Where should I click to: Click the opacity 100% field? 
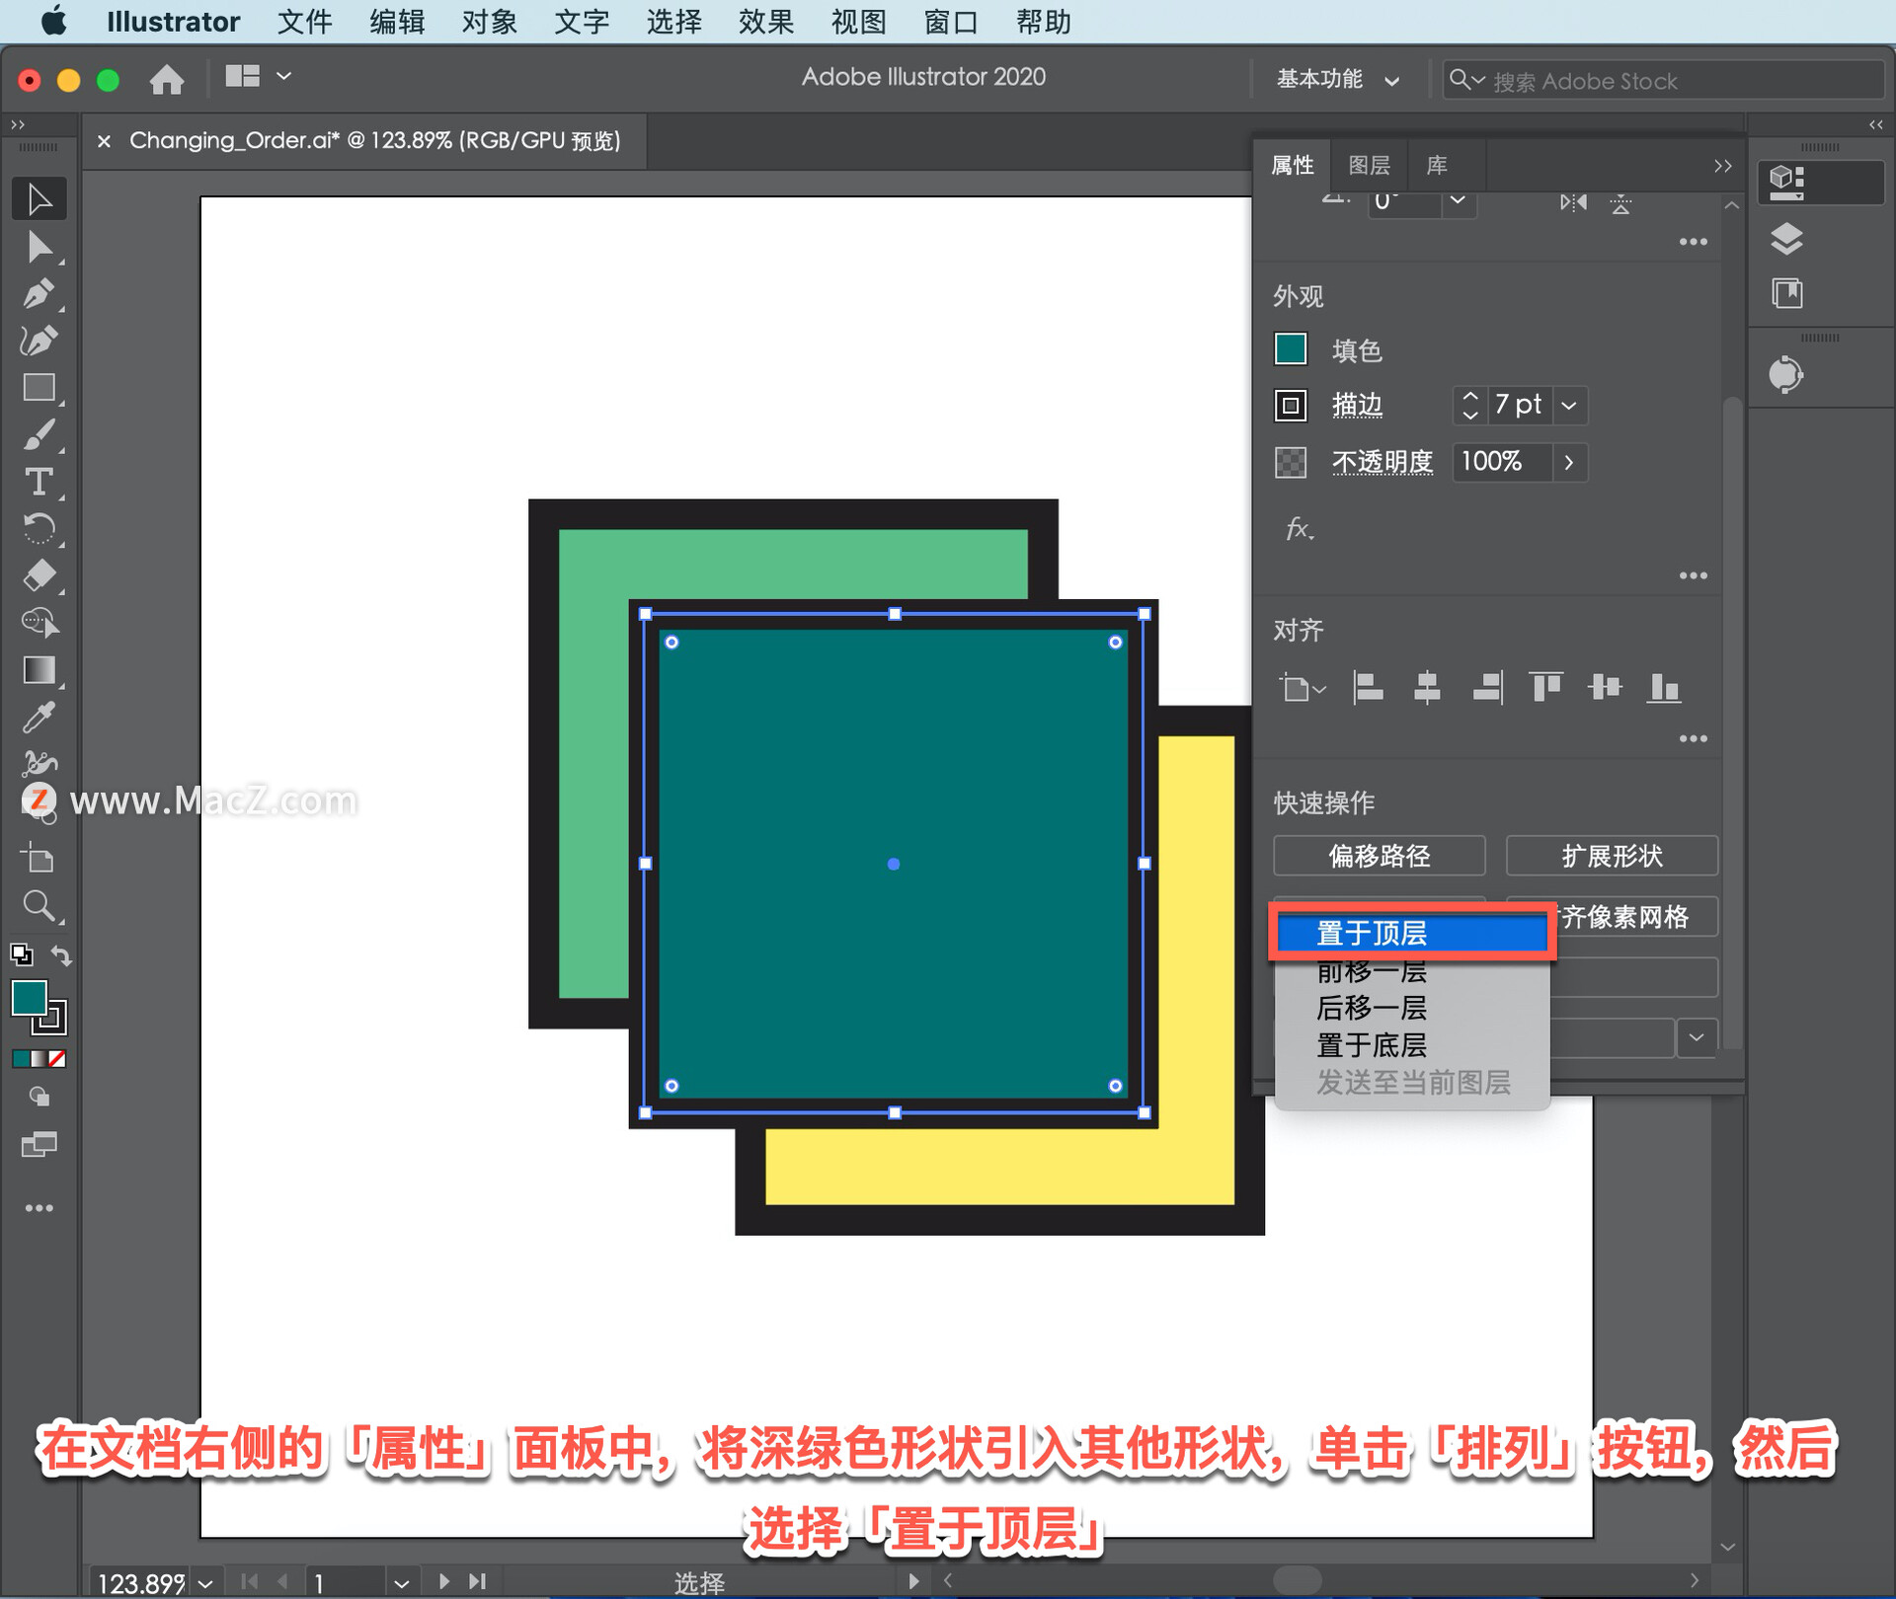1501,462
